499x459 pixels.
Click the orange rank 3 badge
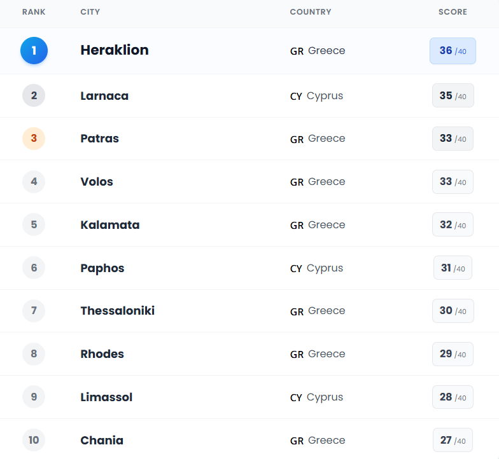click(x=34, y=139)
